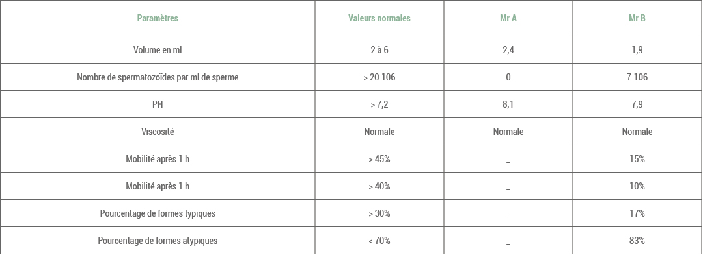Select the 2 à 6 normal value
This screenshot has height=255, width=703.
[x=379, y=50]
